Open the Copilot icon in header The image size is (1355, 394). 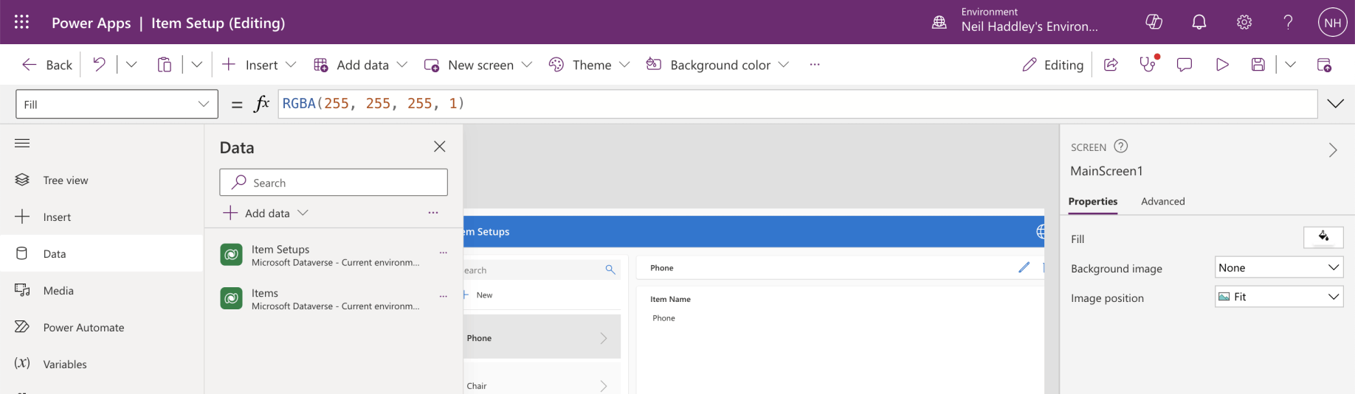point(1154,22)
